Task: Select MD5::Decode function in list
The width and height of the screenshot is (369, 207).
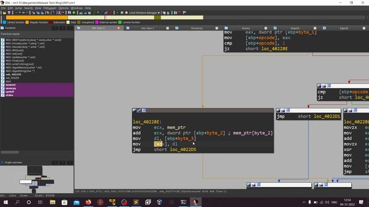Action: (x=25, y=47)
